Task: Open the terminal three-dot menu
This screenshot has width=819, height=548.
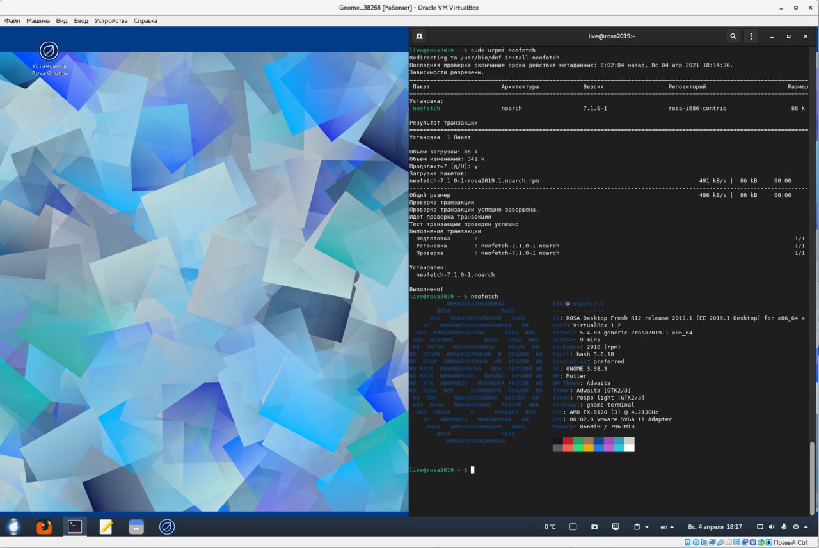Action: click(x=752, y=36)
